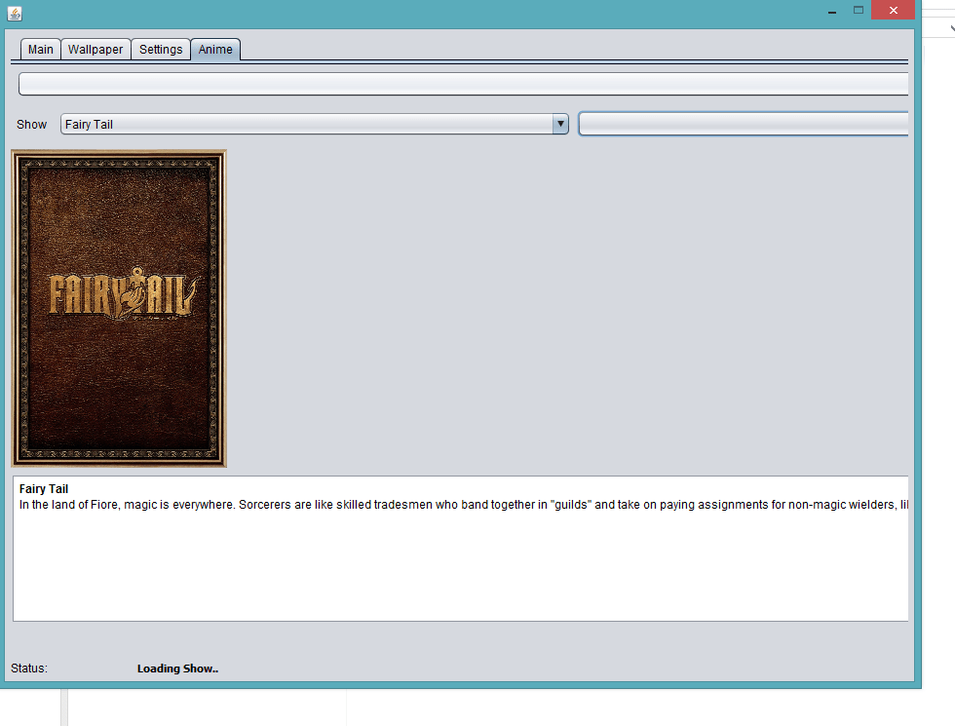Image resolution: width=955 pixels, height=726 pixels.
Task: Minimize the application window
Action: click(832, 11)
